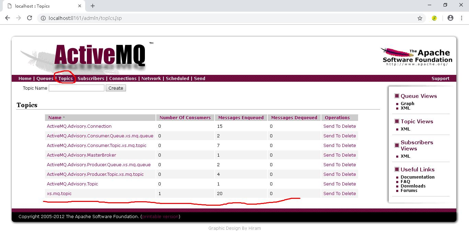Click Delete in ActiveMQ.Advisory.Topic row
The width and height of the screenshot is (469, 250).
349,184
